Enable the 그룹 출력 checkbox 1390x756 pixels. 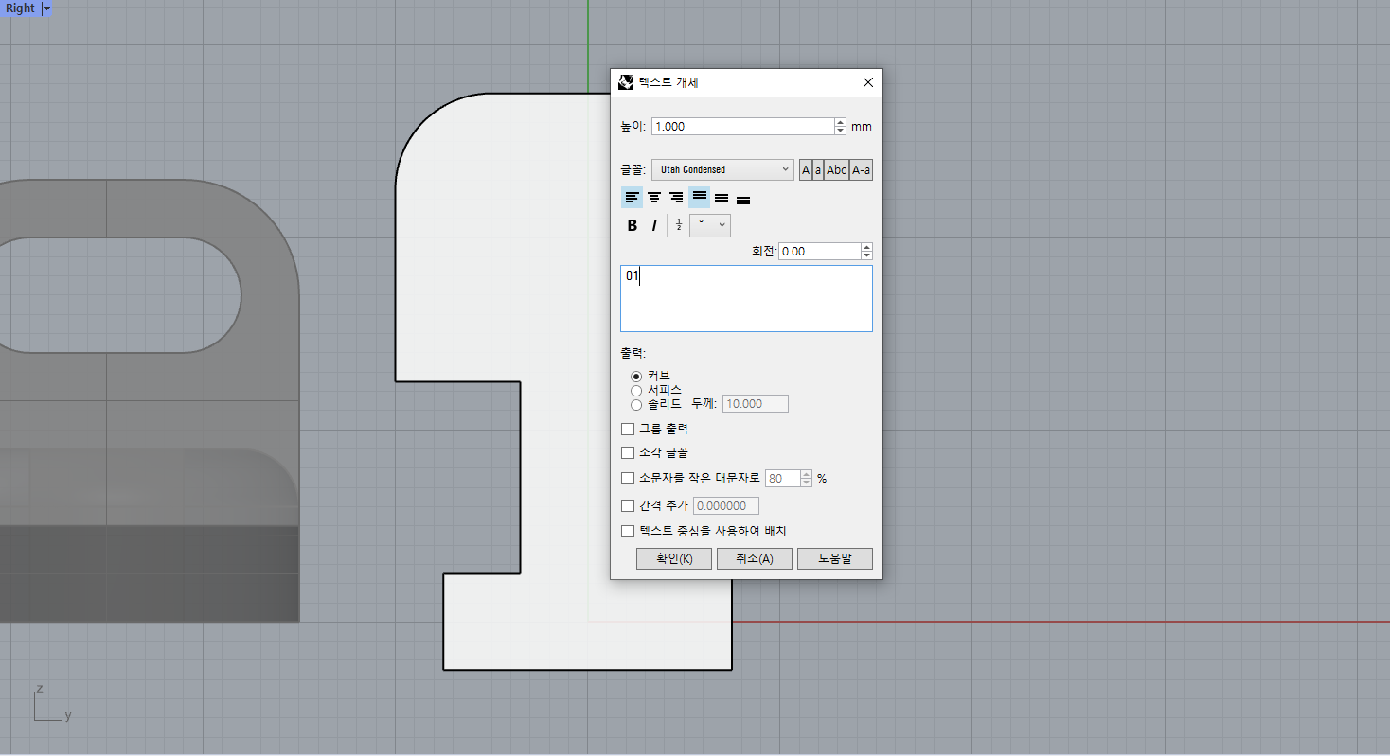click(x=628, y=429)
